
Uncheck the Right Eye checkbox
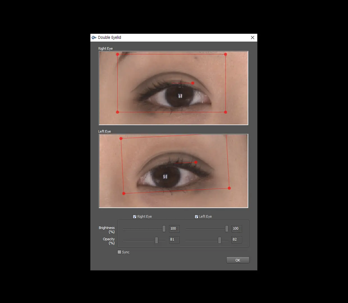coord(135,217)
